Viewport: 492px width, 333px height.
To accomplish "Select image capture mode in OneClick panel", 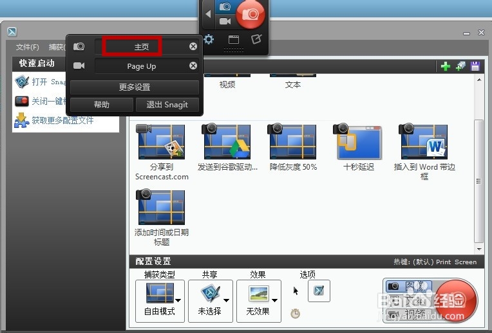I will 225,6.
